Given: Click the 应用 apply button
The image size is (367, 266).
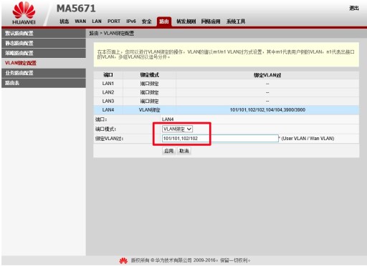Looking at the screenshot, I should (x=169, y=151).
